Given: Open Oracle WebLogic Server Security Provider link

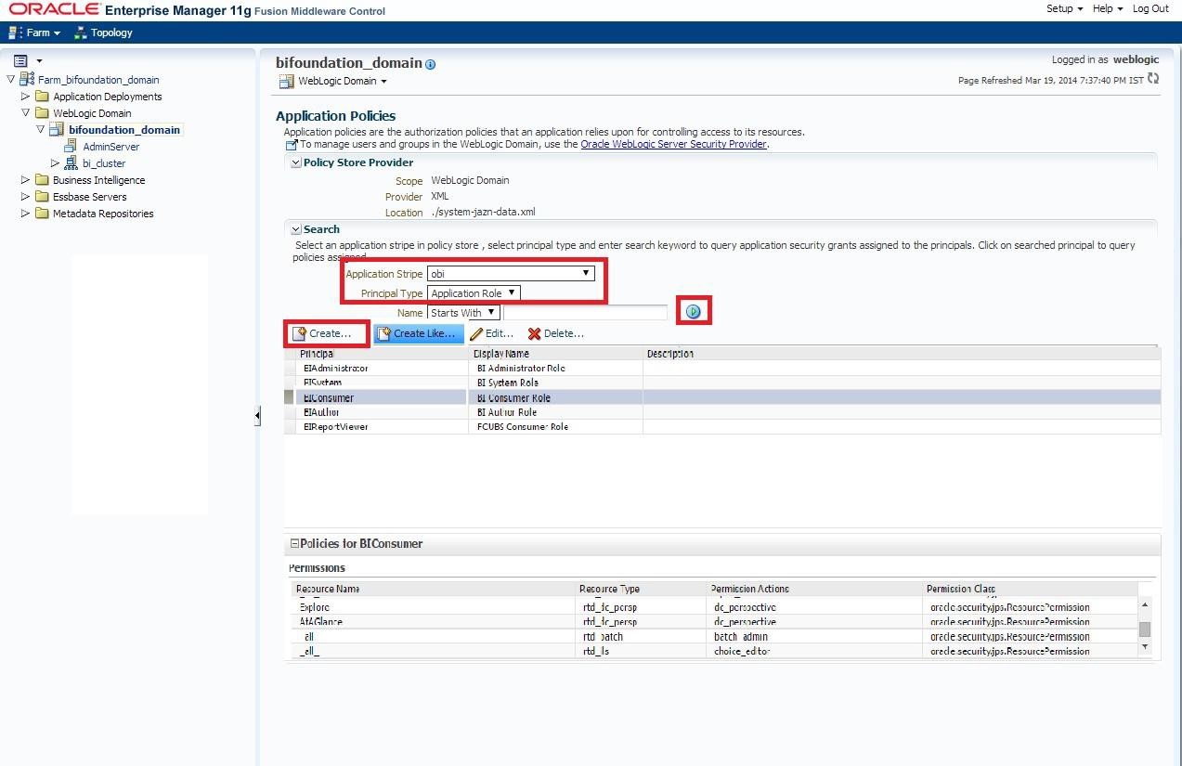Looking at the screenshot, I should pos(673,144).
